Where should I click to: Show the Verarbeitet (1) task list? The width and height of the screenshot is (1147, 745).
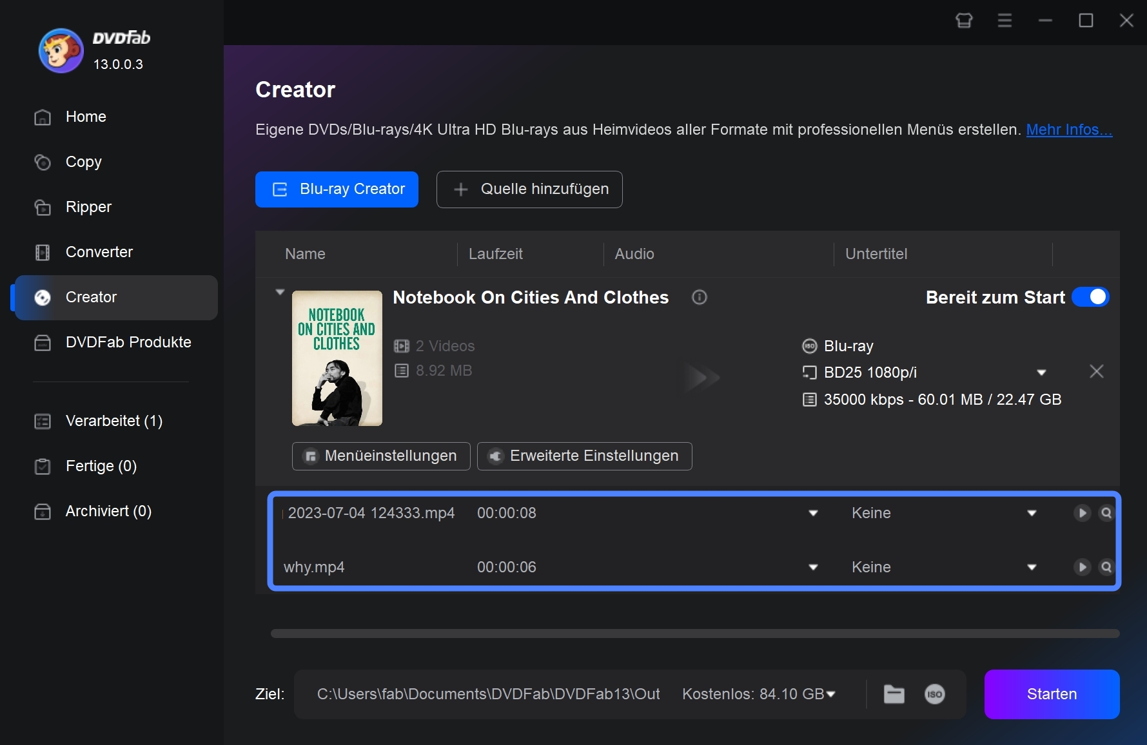(115, 421)
